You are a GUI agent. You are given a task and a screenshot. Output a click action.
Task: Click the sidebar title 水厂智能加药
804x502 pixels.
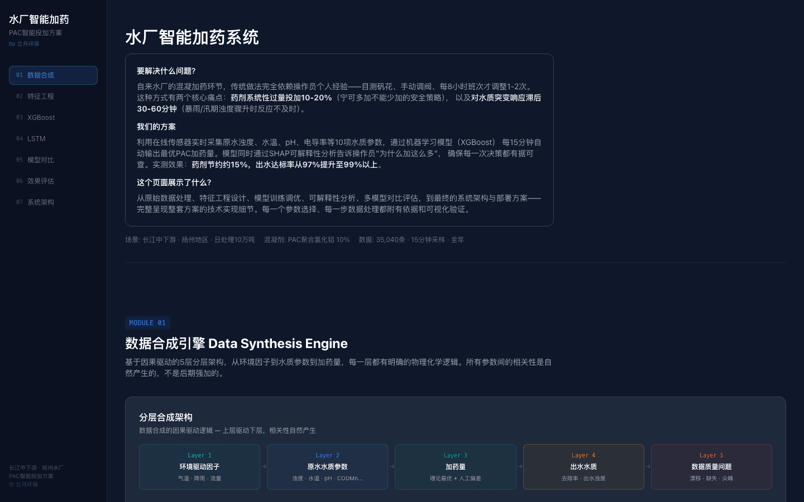click(39, 20)
